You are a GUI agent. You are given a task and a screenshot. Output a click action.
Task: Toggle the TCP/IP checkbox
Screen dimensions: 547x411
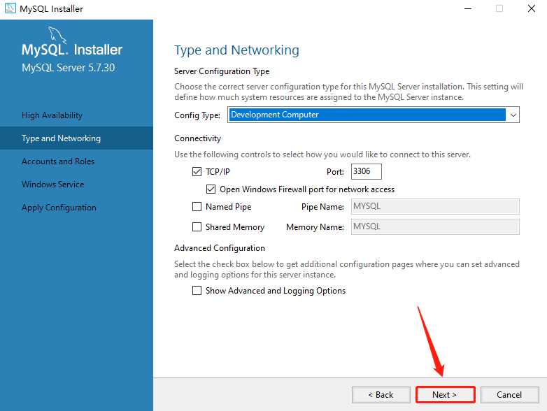[x=197, y=171]
